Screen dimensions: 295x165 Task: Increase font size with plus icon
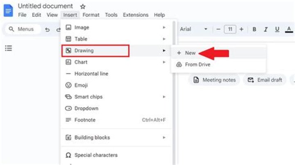pos(241,29)
